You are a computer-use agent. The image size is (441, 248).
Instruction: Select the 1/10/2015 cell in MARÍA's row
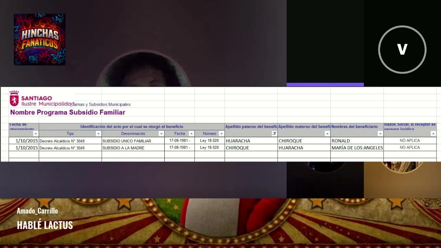click(24, 147)
